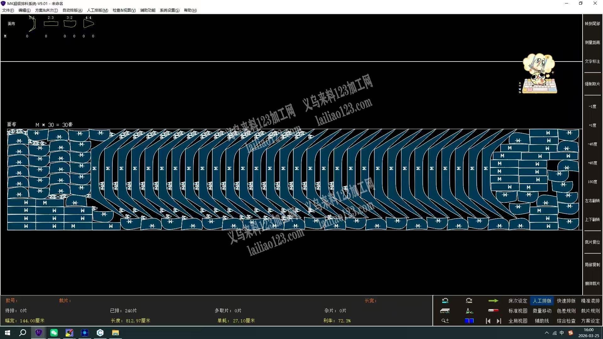Open the 方案&床次(T) menu

point(46,10)
